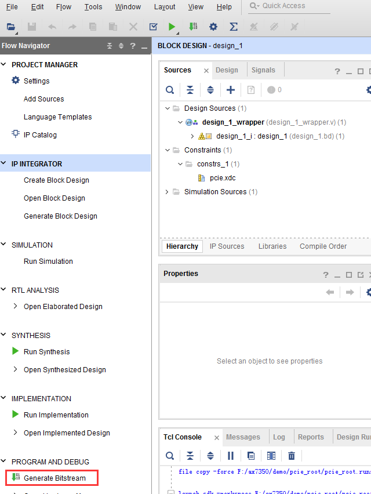Switch to the Design tab

pyautogui.click(x=227, y=70)
